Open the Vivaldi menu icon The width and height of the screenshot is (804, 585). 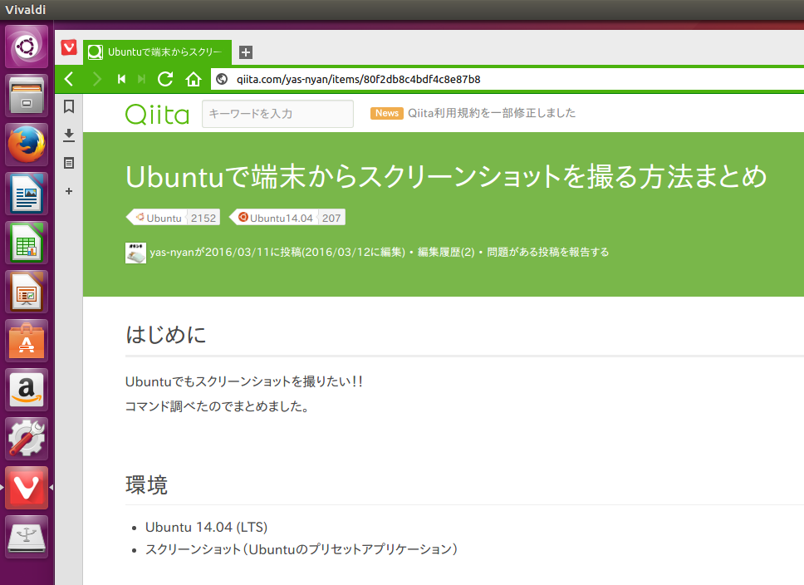pyautogui.click(x=69, y=47)
